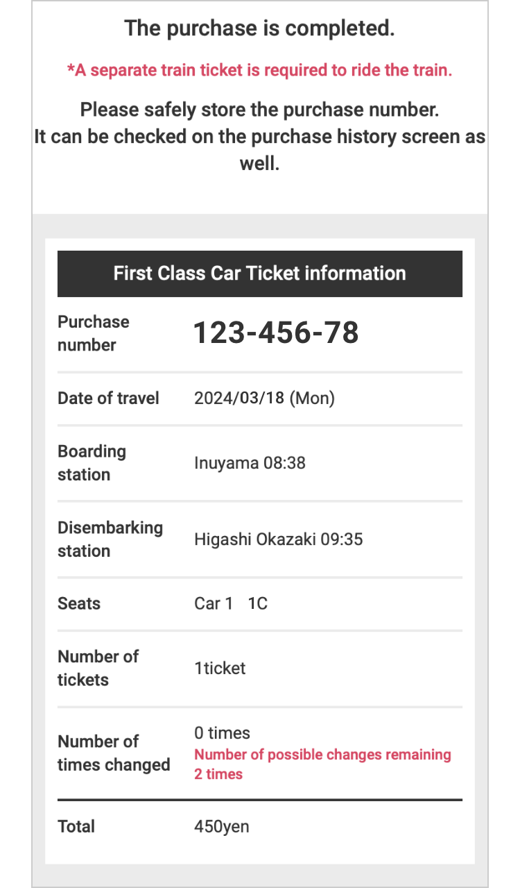This screenshot has height=888, width=520.
Task: Click the red separate train ticket notice
Action: click(x=259, y=70)
